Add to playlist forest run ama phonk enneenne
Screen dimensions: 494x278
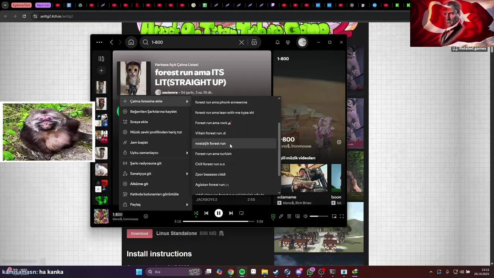point(234,102)
